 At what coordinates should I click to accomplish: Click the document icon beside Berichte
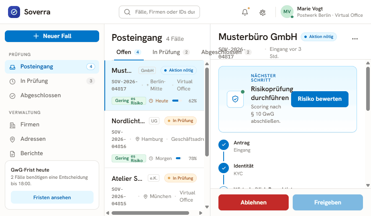click(12, 154)
